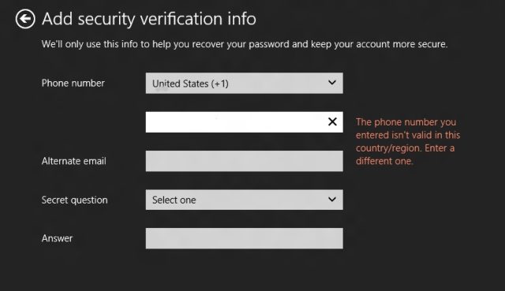
Task: Click the 'Add security verification info' heading
Action: point(149,19)
